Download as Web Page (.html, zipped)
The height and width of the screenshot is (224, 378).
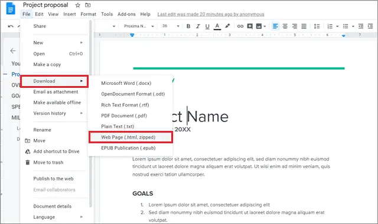click(131, 137)
